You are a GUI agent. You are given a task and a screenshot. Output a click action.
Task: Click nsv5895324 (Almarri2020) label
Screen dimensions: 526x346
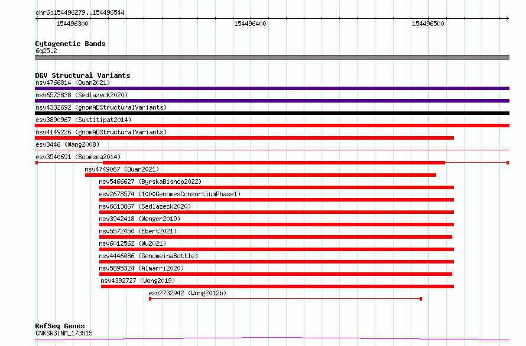click(141, 268)
